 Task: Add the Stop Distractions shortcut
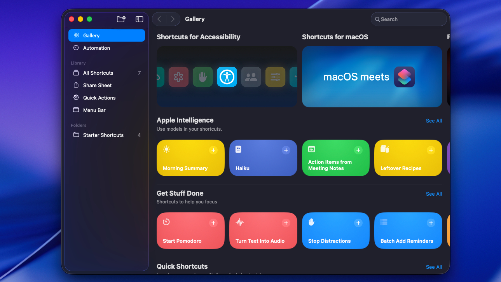tap(358, 223)
